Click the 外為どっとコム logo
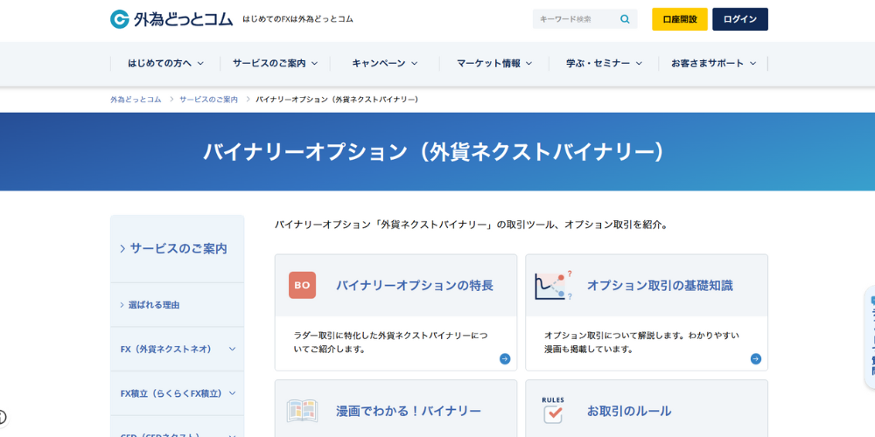This screenshot has width=875, height=437. tap(171, 19)
